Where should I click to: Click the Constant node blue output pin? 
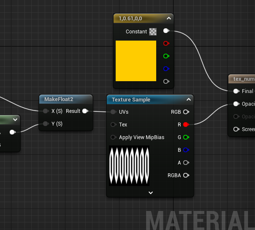[x=166, y=69]
